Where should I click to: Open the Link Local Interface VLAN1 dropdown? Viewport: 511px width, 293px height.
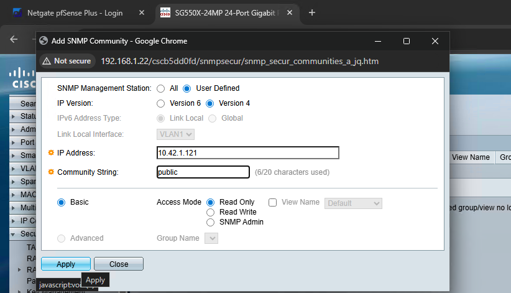tap(176, 134)
